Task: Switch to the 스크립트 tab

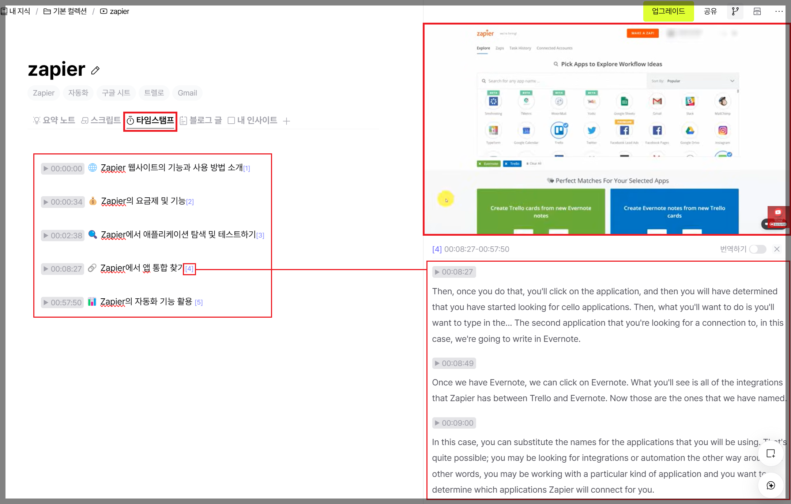Action: click(x=101, y=120)
